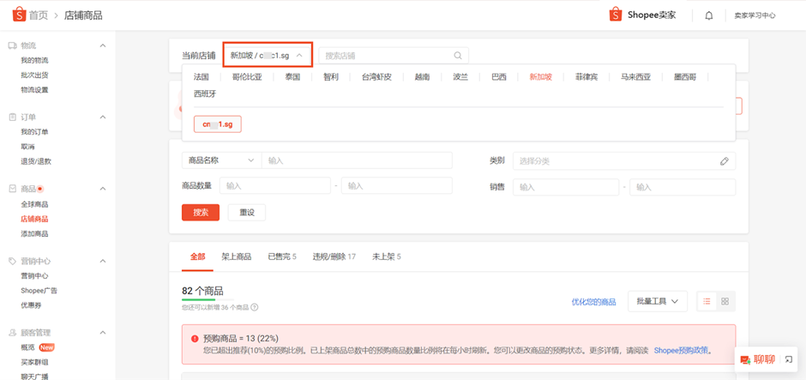806x380 pixels.
Task: Open the Shopee预购政策 link
Action: click(681, 350)
